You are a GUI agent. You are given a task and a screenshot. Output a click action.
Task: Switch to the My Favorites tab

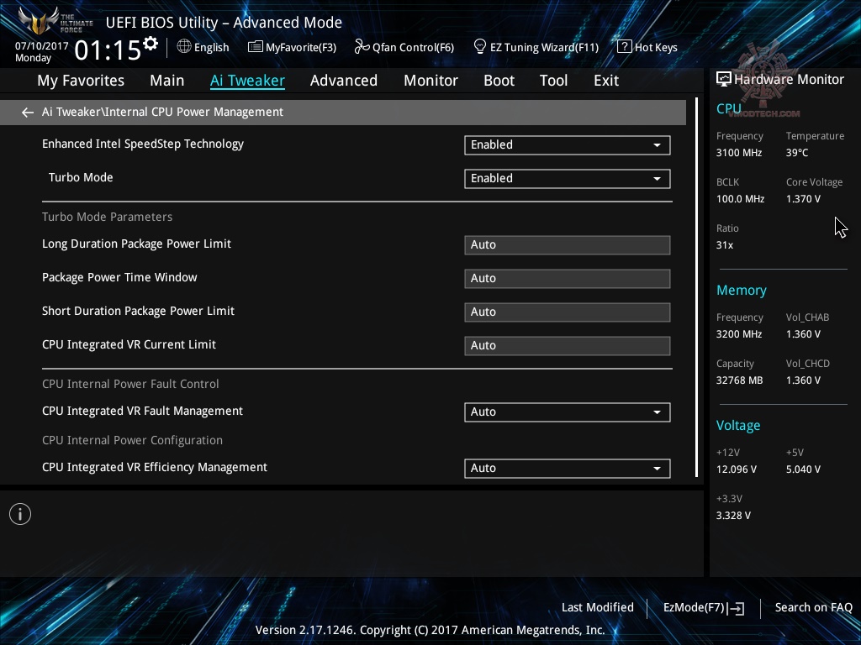pos(81,81)
